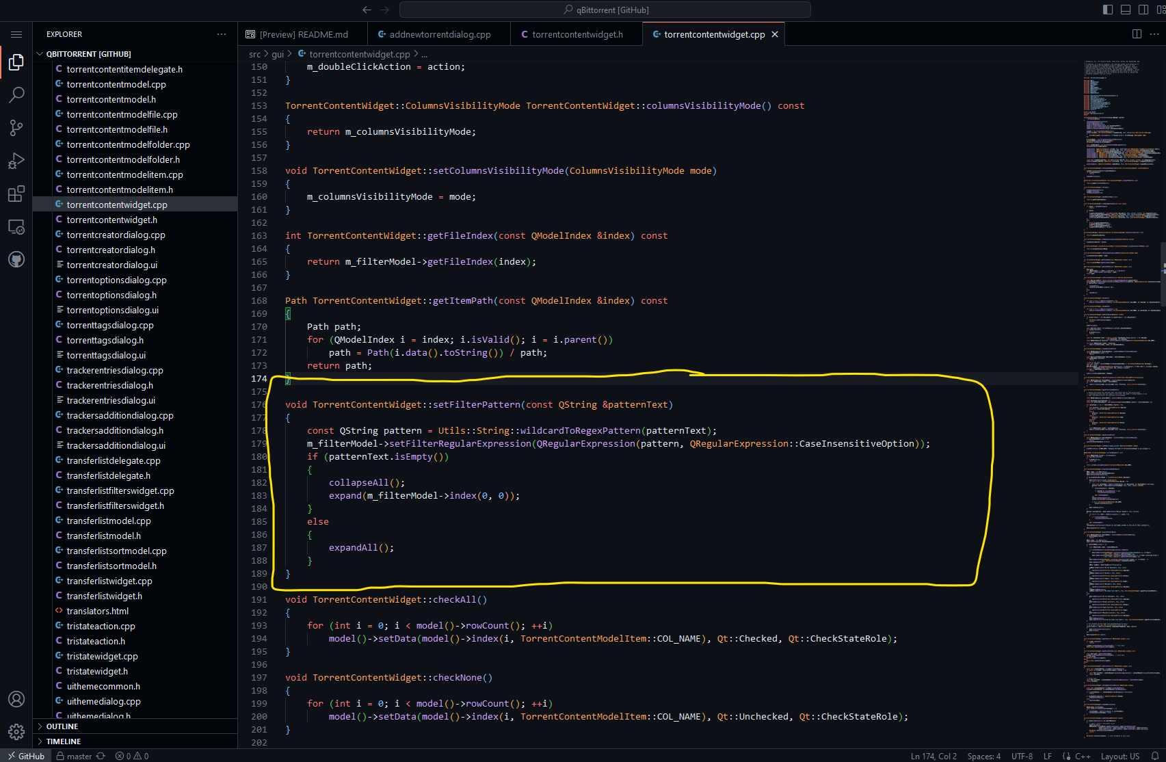Viewport: 1166px width, 762px height.
Task: Toggle the secondary side bar layout icon
Action: click(1143, 10)
